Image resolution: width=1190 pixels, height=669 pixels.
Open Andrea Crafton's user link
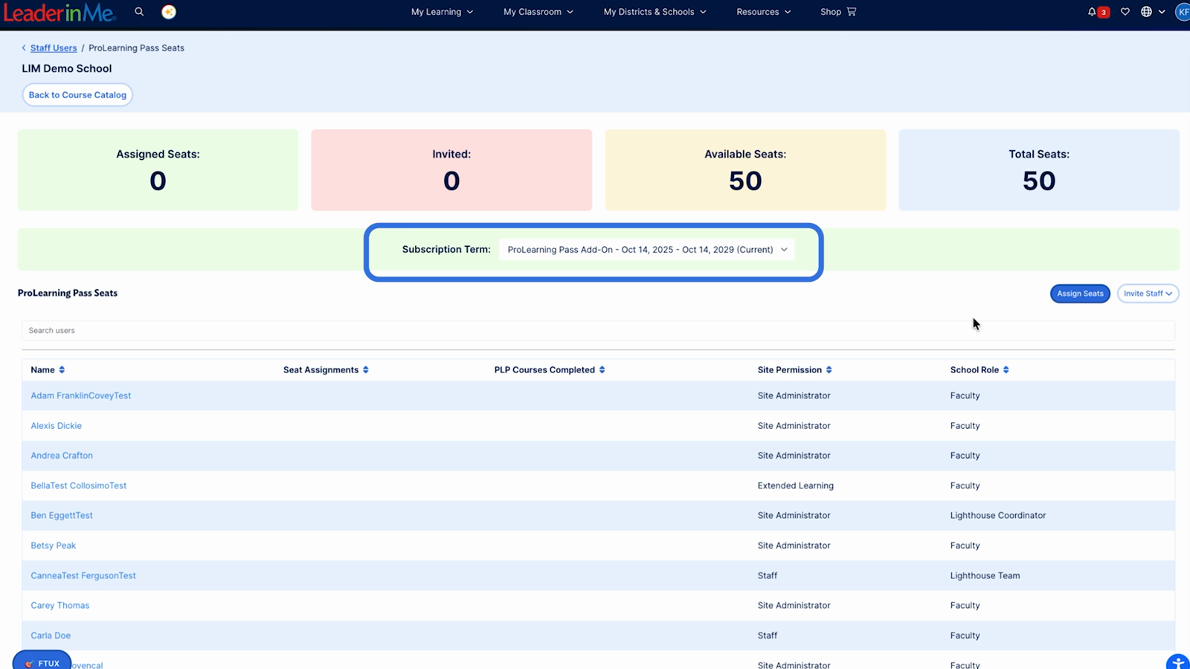(x=62, y=456)
